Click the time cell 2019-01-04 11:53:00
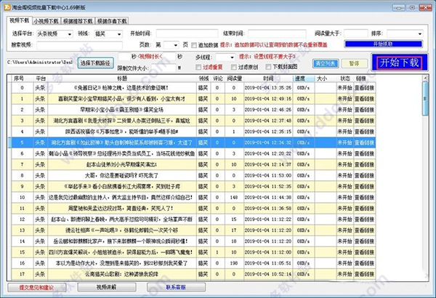Image resolution: width=436 pixels, height=298 pixels. click(268, 176)
